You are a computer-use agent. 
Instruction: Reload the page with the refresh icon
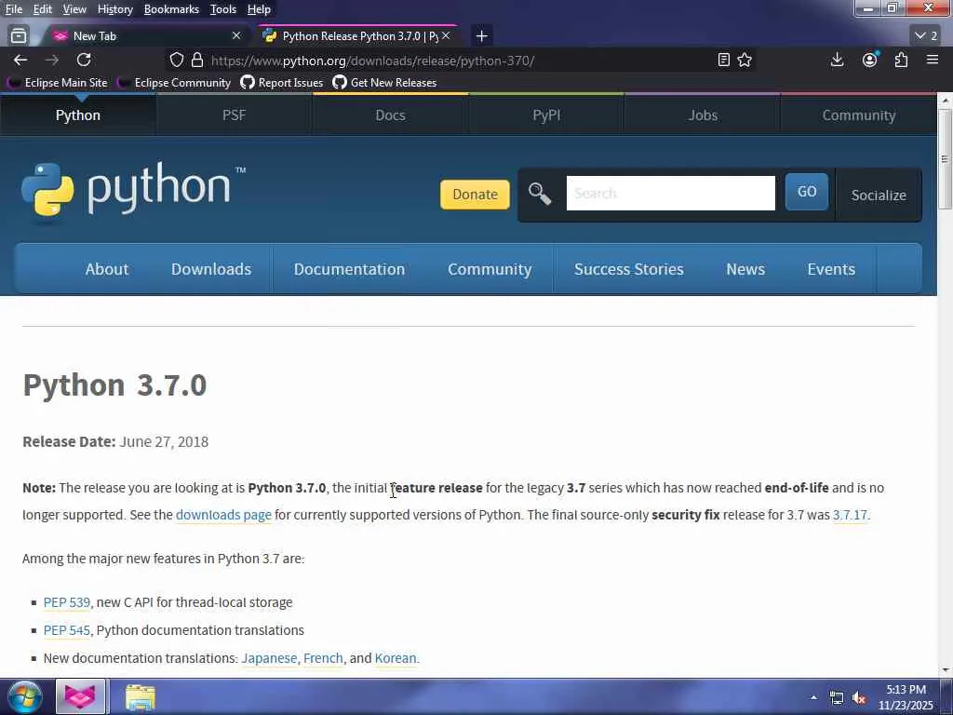click(x=84, y=60)
